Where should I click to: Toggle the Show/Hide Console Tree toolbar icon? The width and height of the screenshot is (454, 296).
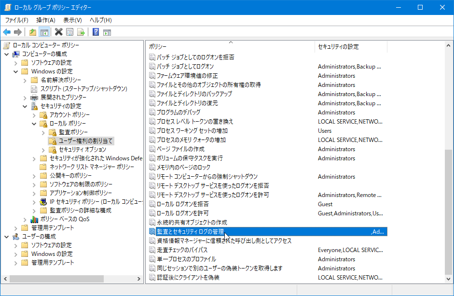pyautogui.click(x=44, y=32)
